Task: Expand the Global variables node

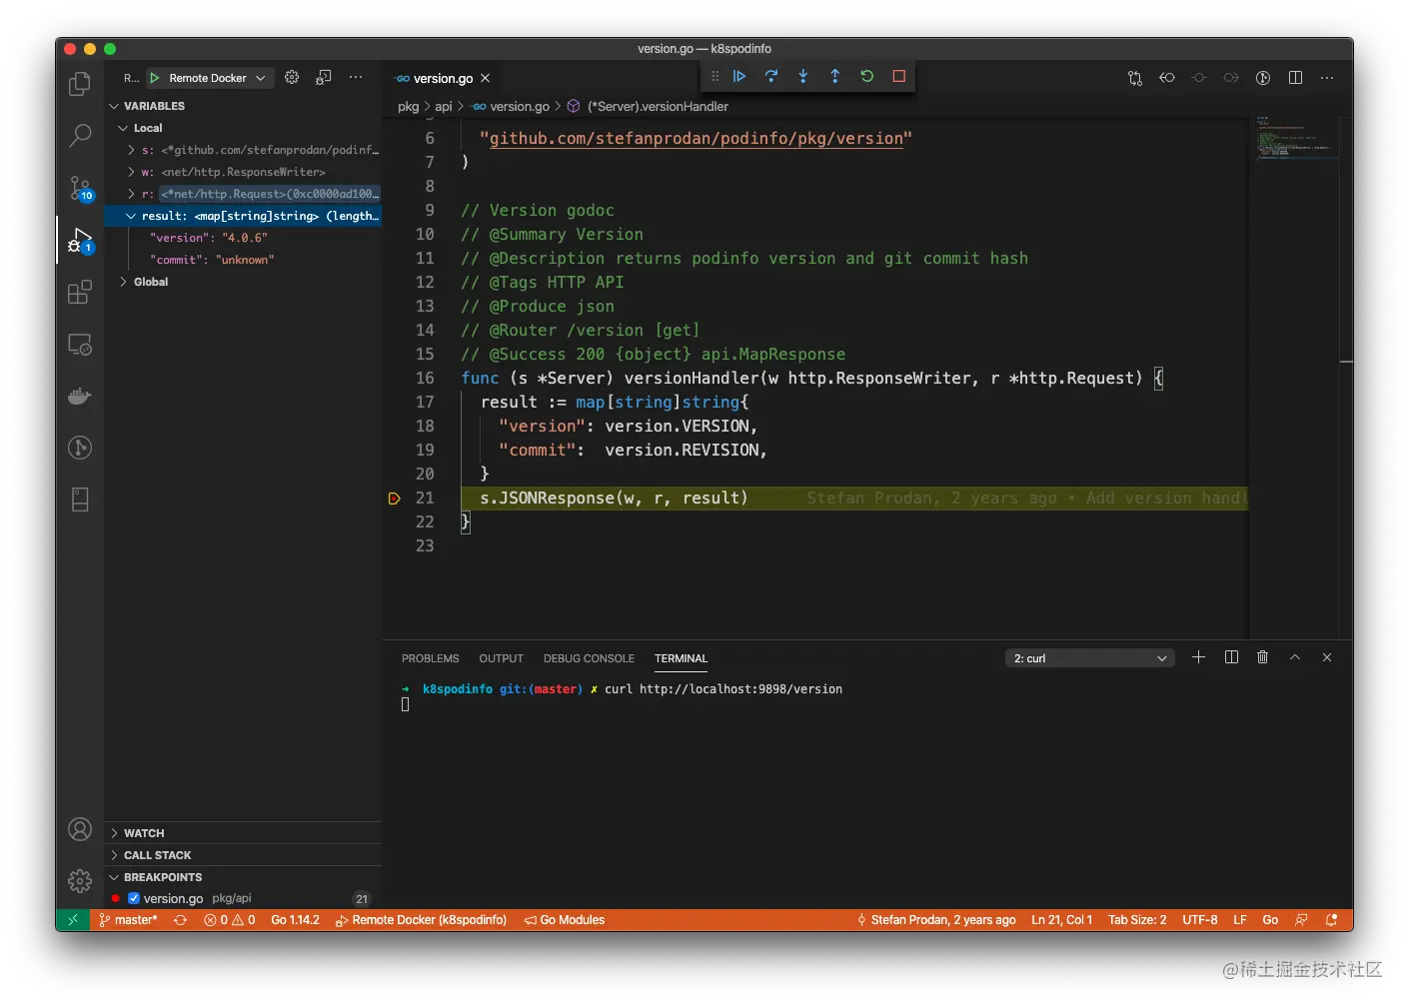Action: [150, 282]
